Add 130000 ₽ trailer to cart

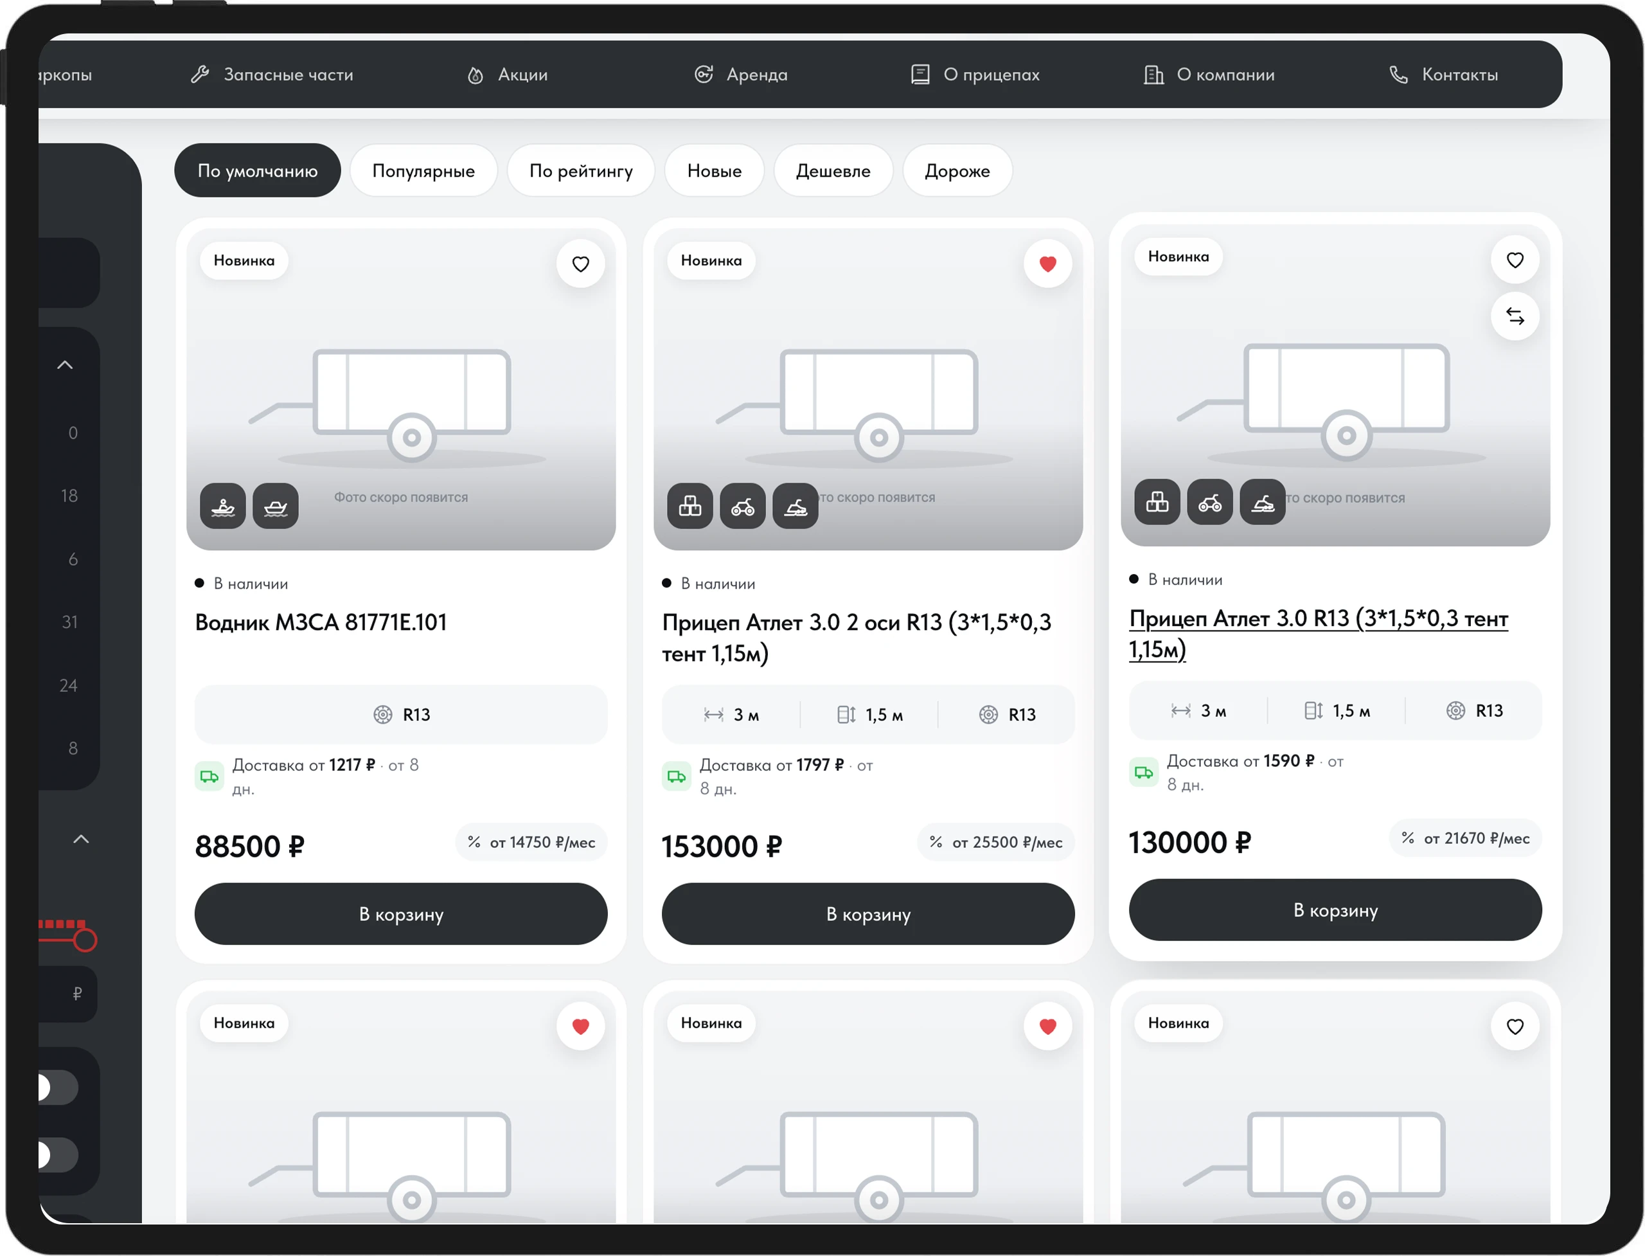pyautogui.click(x=1335, y=910)
